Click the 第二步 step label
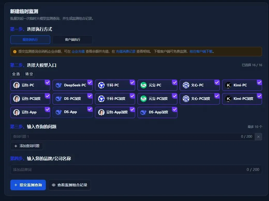Screen dimensions: 269x201 [17, 65]
